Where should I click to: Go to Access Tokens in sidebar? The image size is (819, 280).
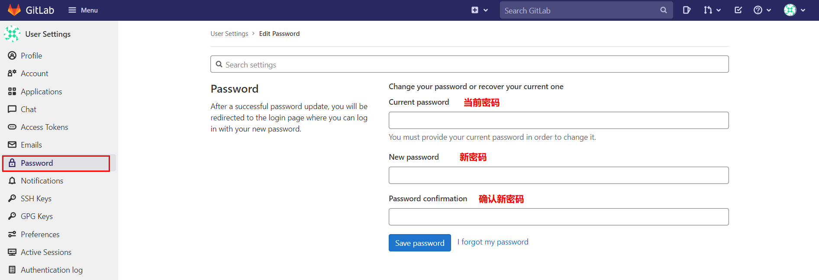pyautogui.click(x=44, y=127)
